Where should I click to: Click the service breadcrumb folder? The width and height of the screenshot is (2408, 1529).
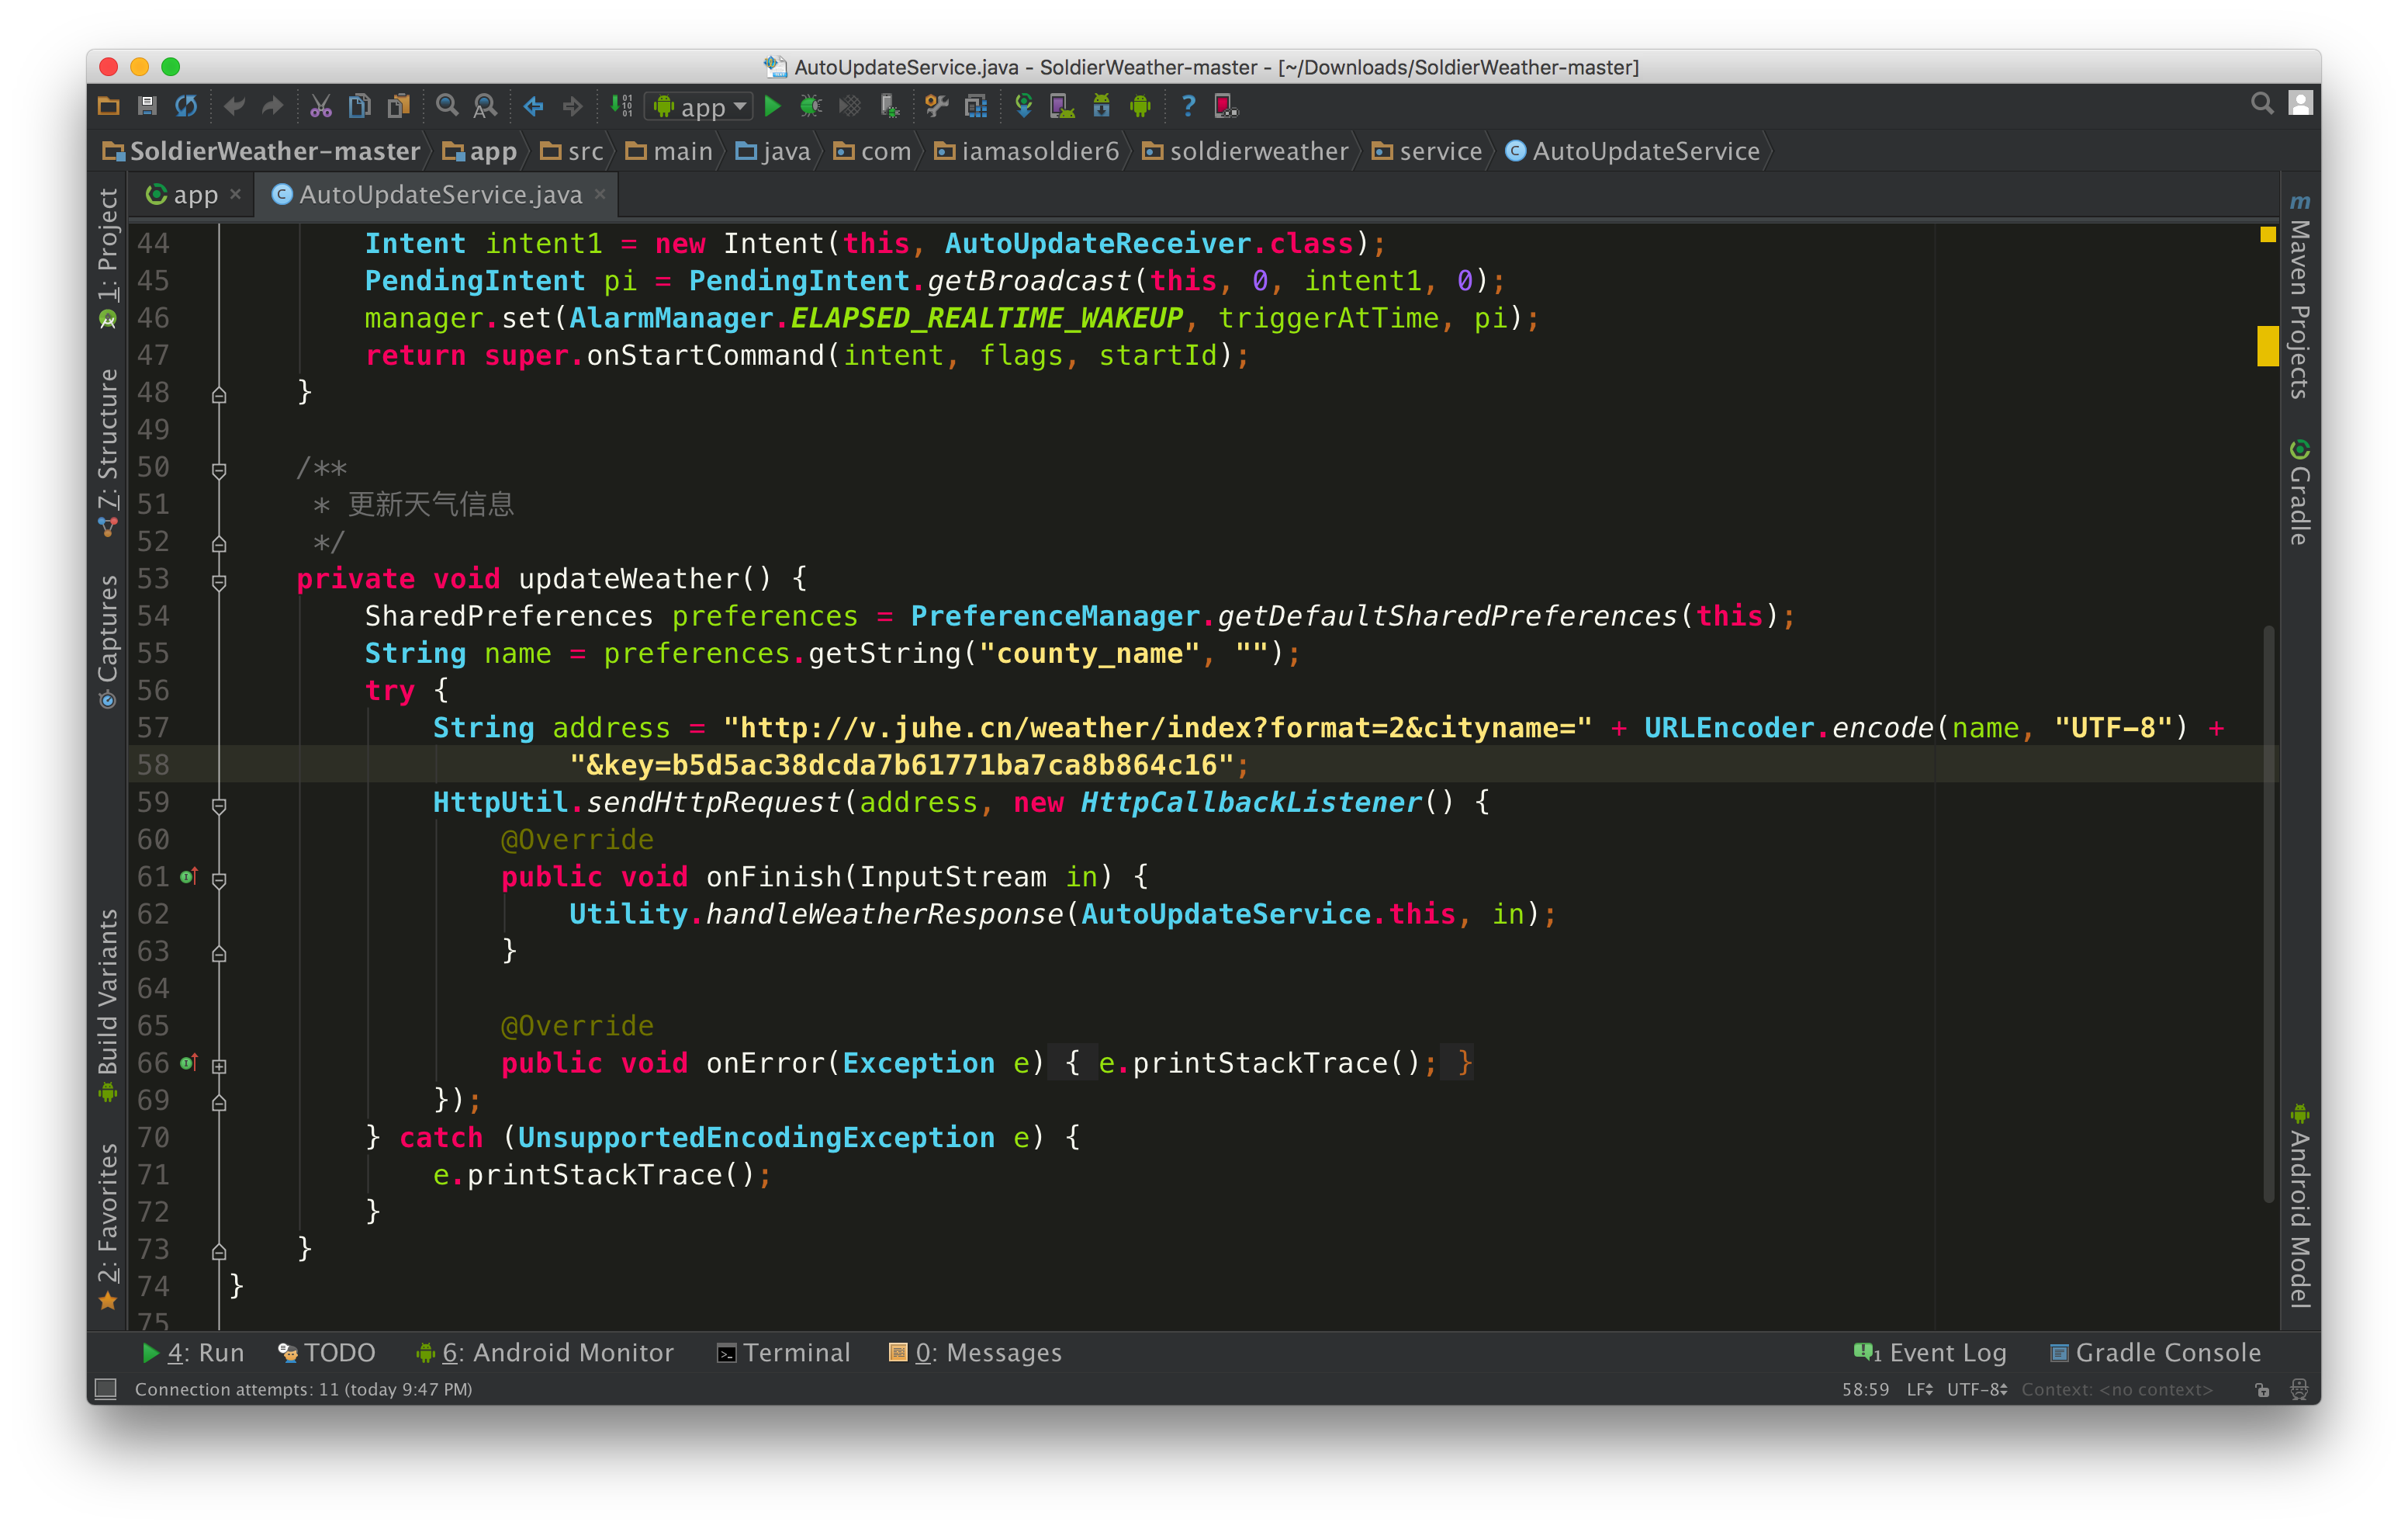click(x=1427, y=151)
